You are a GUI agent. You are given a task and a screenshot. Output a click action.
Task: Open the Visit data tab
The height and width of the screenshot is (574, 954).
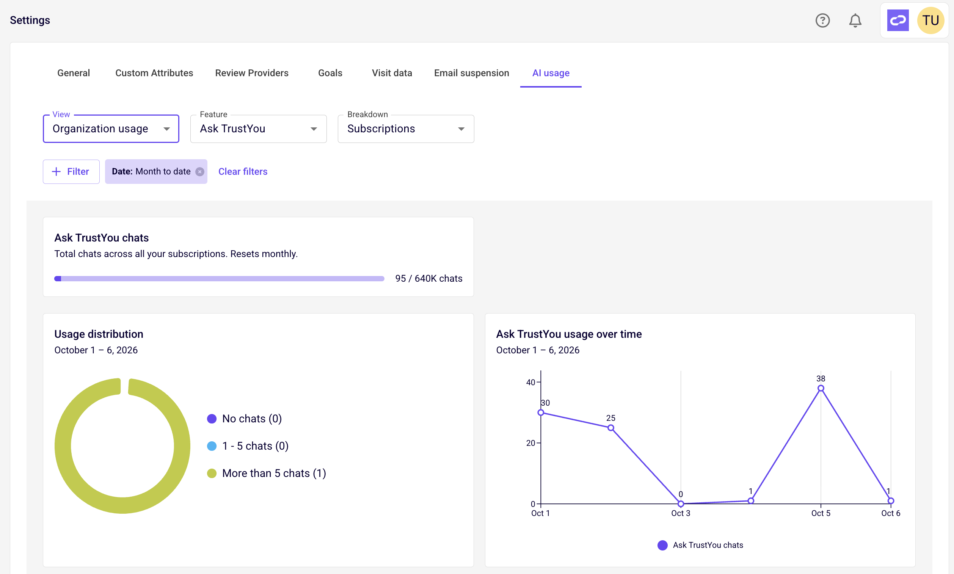click(x=392, y=73)
